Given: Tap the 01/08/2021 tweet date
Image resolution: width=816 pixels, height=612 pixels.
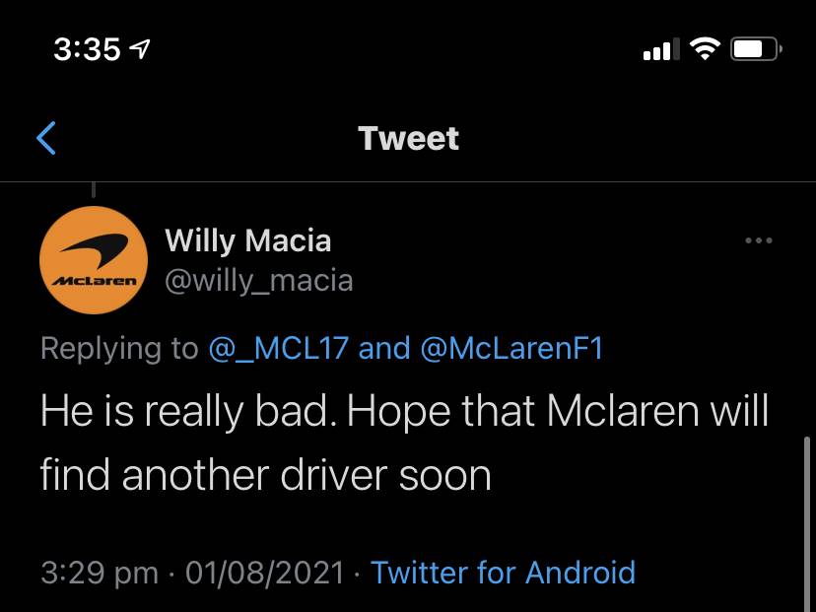Looking at the screenshot, I should 265,573.
